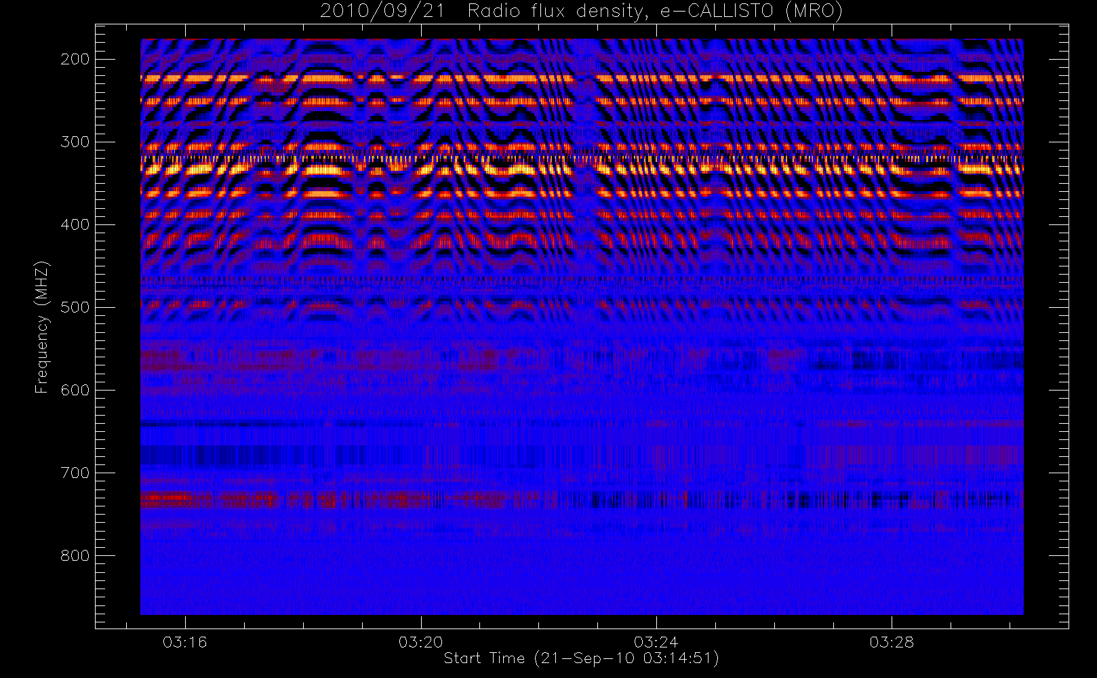1097x678 pixels.
Task: Click the 03:28 time tick label
Action: pyautogui.click(x=892, y=642)
